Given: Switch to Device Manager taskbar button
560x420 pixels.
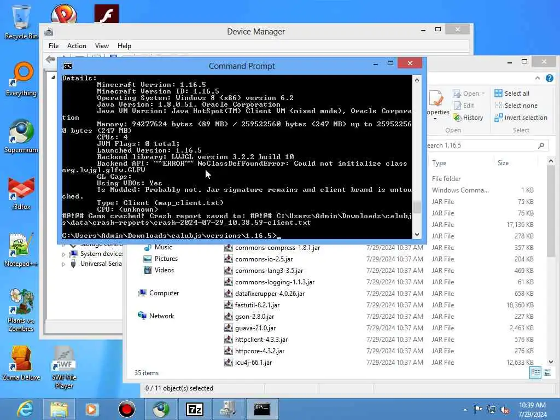Looking at the screenshot, I should [x=228, y=409].
